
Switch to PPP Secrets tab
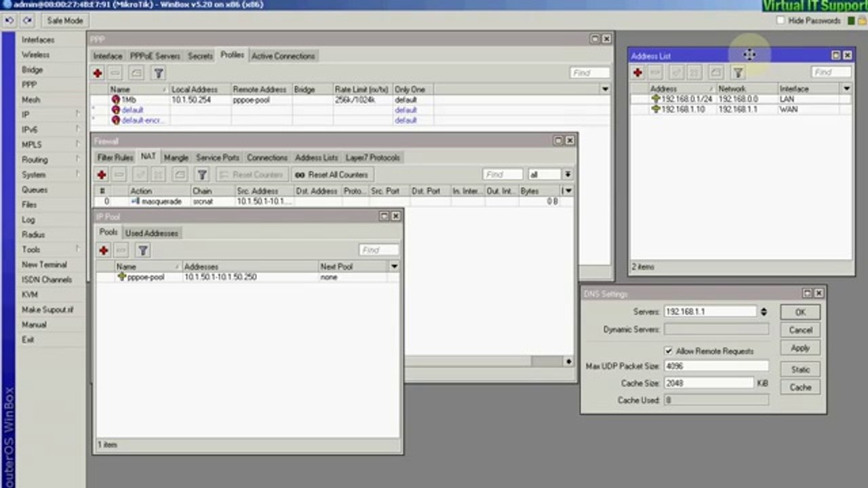click(200, 56)
